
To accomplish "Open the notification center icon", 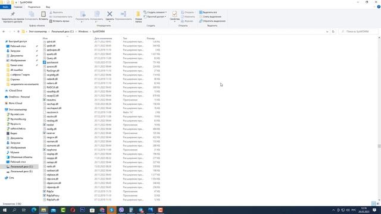I will [x=374, y=210].
